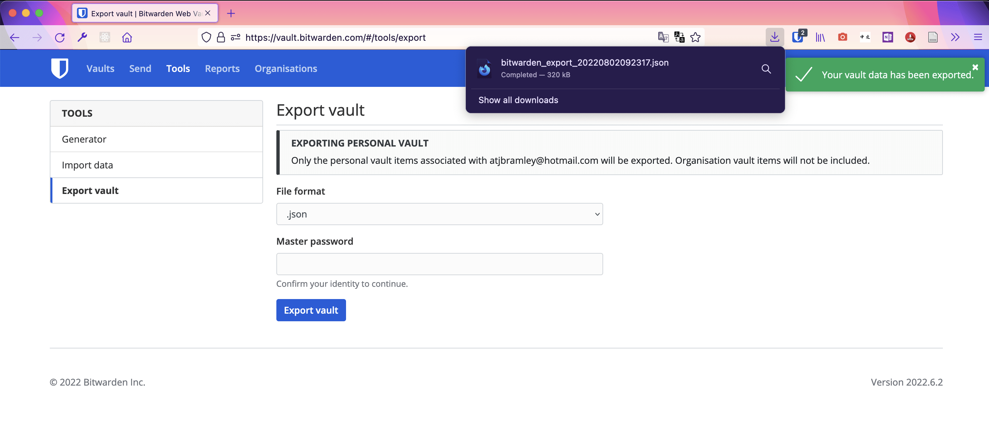Click the Import data menu item

pyautogui.click(x=87, y=164)
